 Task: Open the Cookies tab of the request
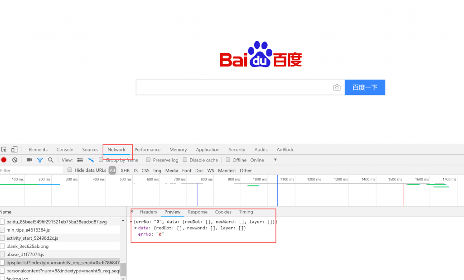(223, 212)
